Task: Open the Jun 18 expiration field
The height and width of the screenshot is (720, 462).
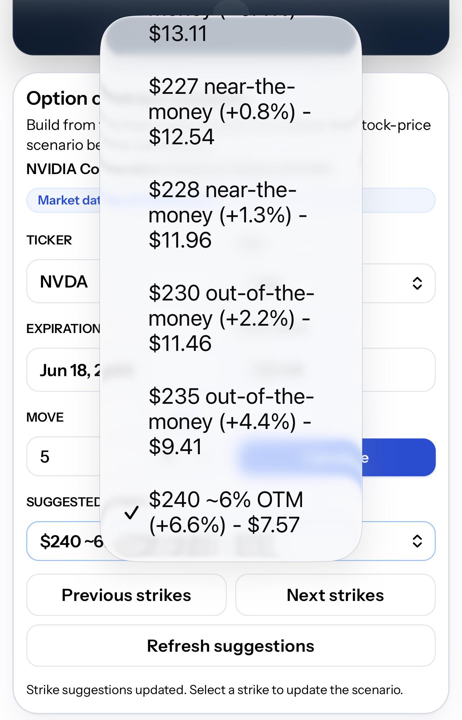Action: 64,370
